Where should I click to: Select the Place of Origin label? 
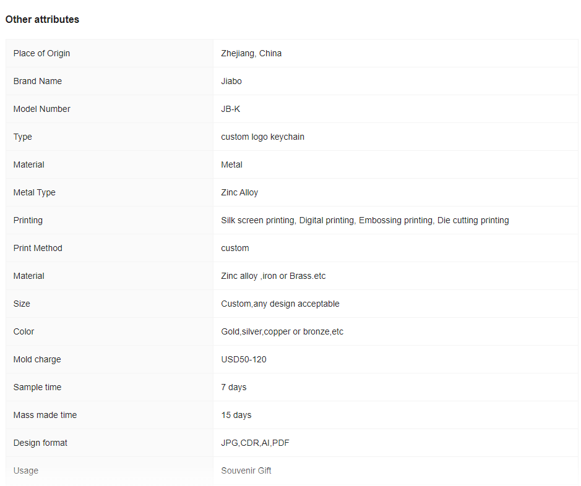[x=41, y=53]
